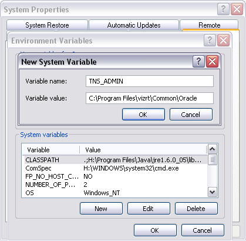Click the New button under System variables
Image resolution: width=246 pixels, height=241 pixels.
[x=101, y=209]
